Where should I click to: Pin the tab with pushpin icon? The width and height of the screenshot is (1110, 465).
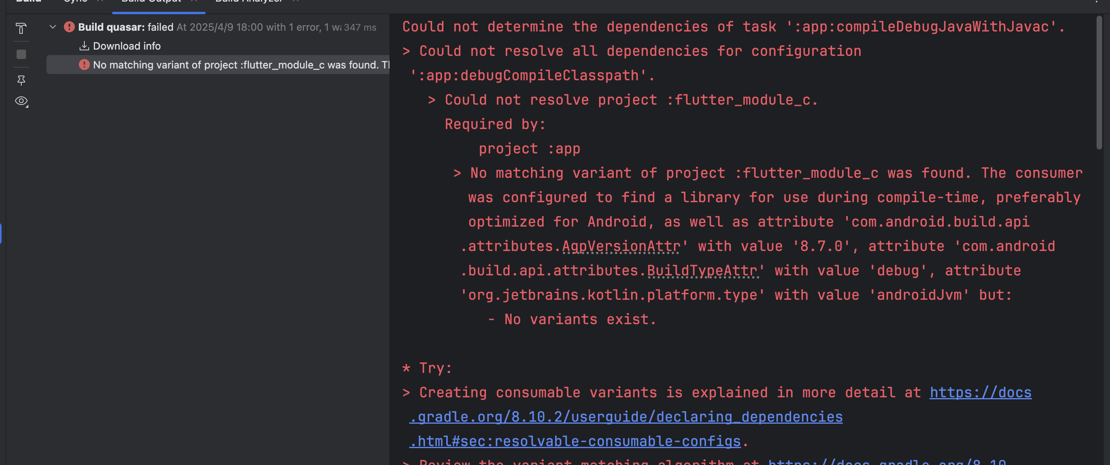tap(20, 80)
